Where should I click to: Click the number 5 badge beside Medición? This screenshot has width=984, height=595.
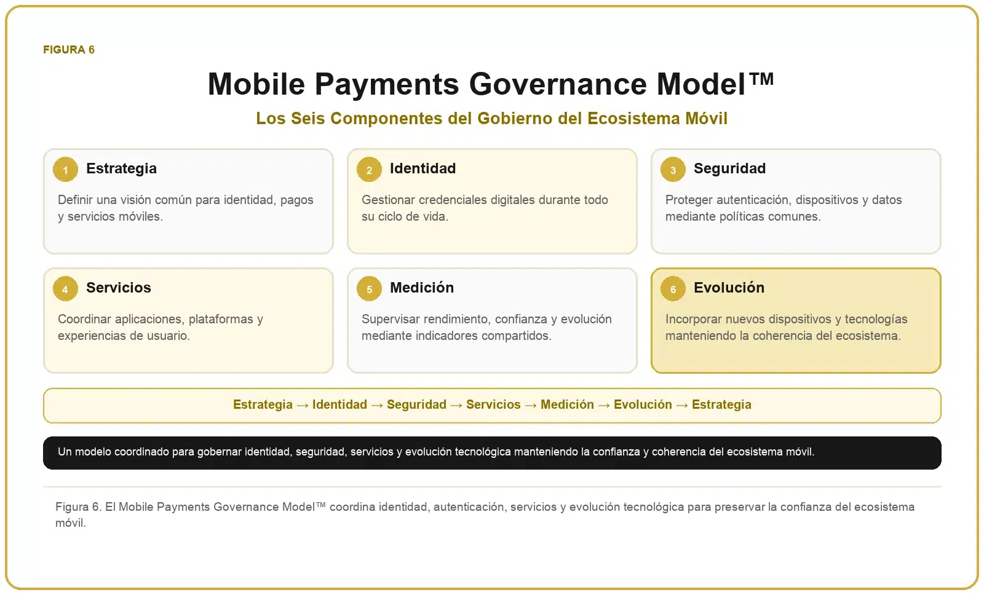pyautogui.click(x=369, y=289)
